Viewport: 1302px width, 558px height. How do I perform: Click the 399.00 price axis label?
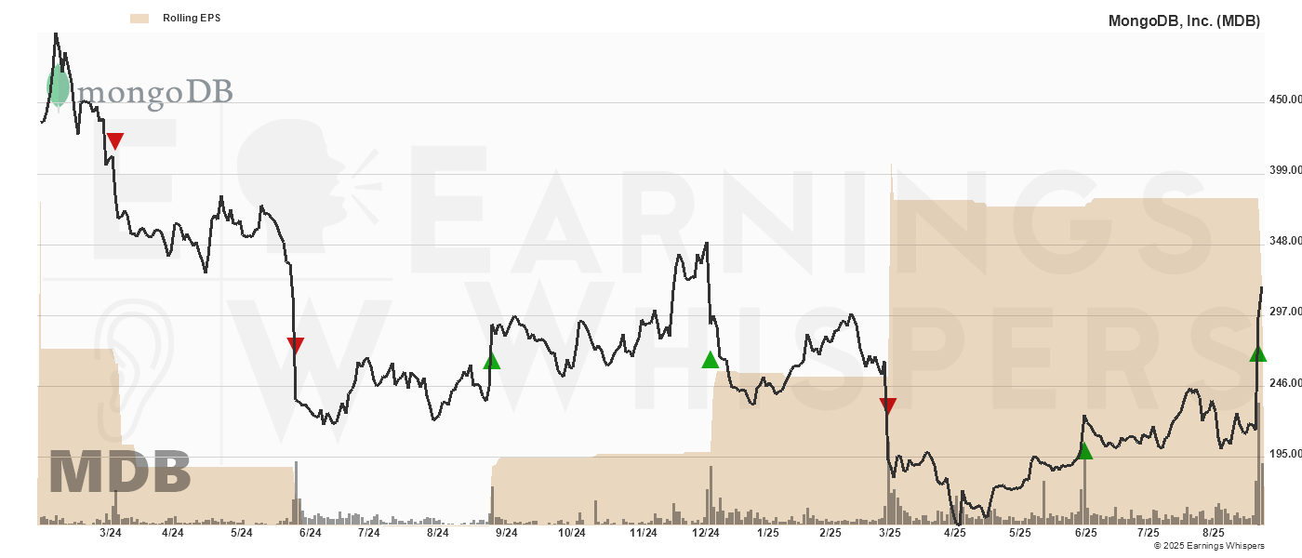click(1284, 170)
